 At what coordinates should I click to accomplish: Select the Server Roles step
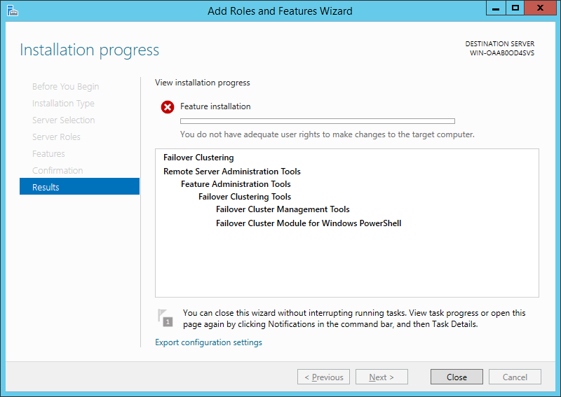(x=56, y=137)
